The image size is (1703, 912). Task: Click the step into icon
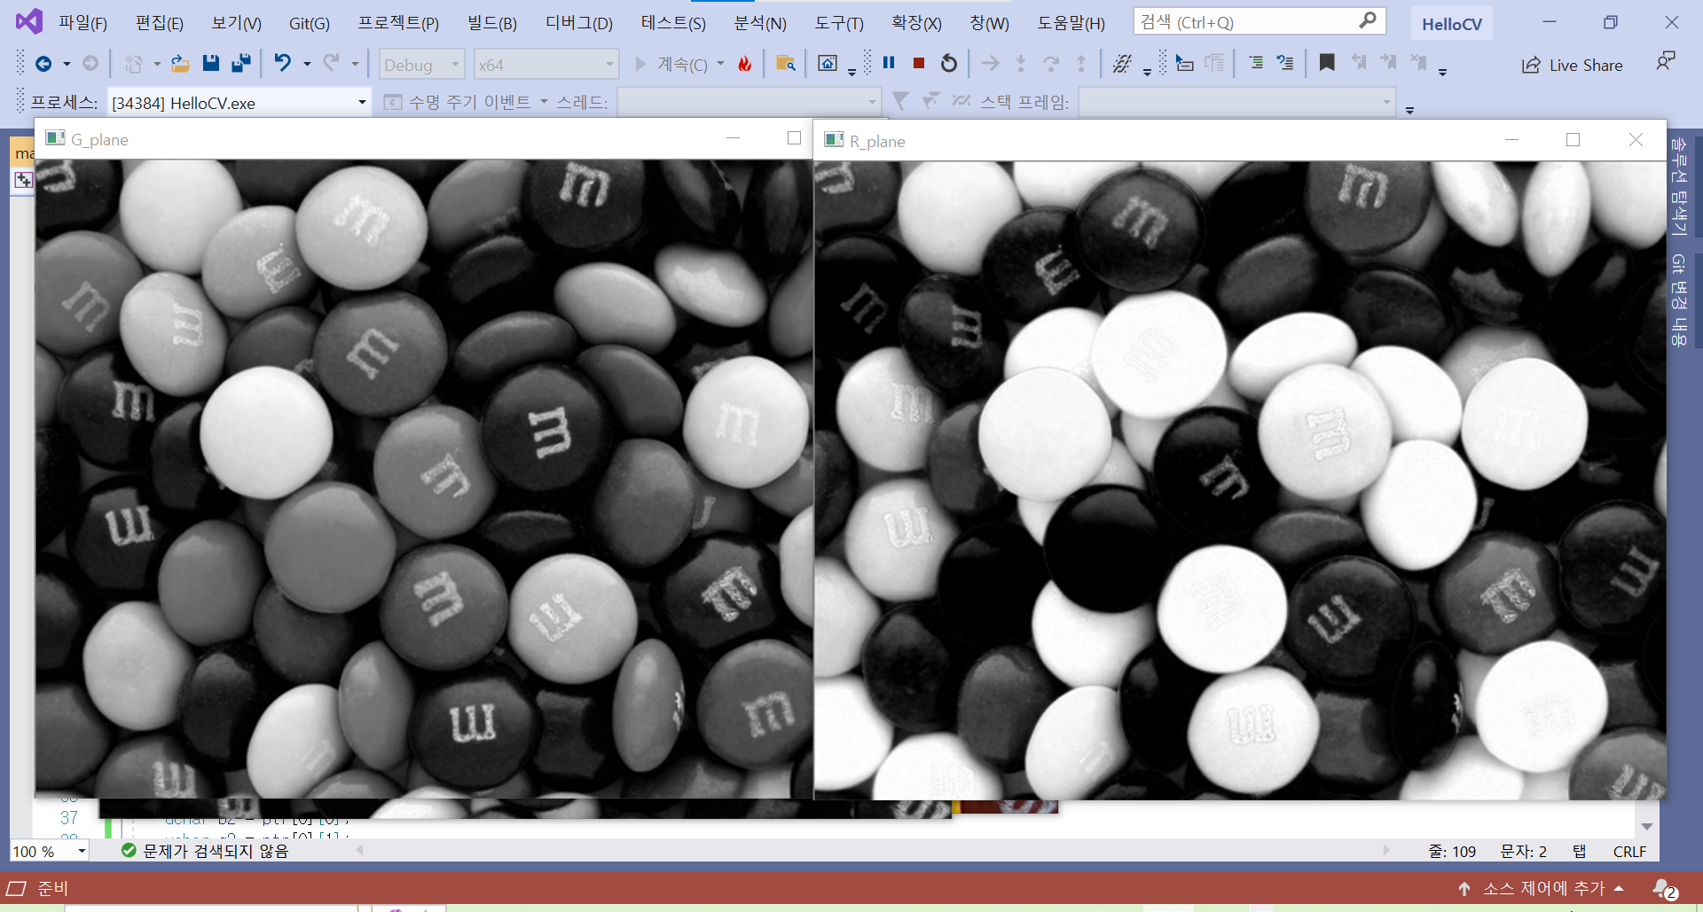pyautogui.click(x=1021, y=63)
